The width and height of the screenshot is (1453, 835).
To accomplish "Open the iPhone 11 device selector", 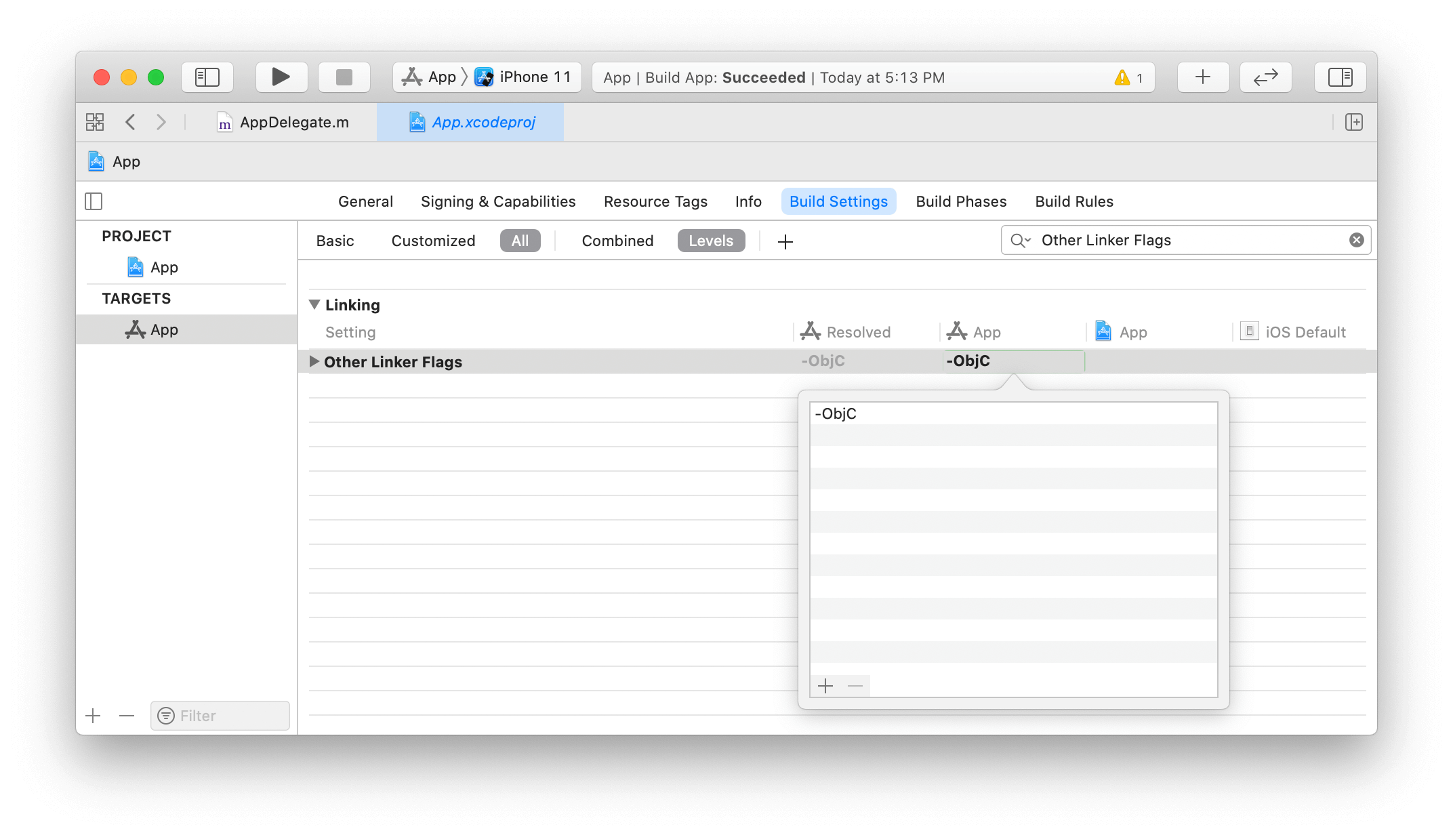I will pos(525,77).
